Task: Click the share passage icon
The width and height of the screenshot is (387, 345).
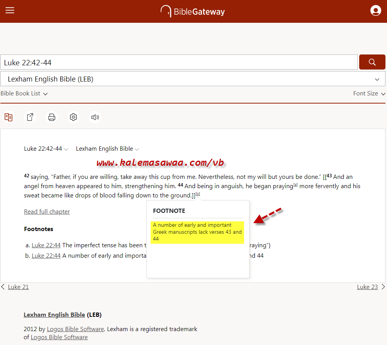Action: coord(30,117)
